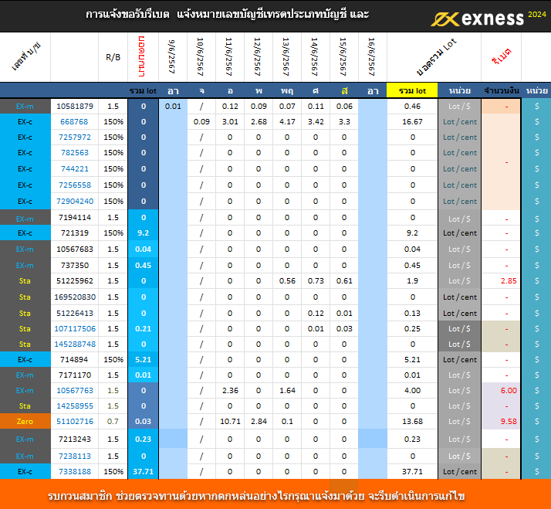The height and width of the screenshot is (509, 551).
Task: Select the rebate amount 6.00 cell
Action: [x=508, y=391]
